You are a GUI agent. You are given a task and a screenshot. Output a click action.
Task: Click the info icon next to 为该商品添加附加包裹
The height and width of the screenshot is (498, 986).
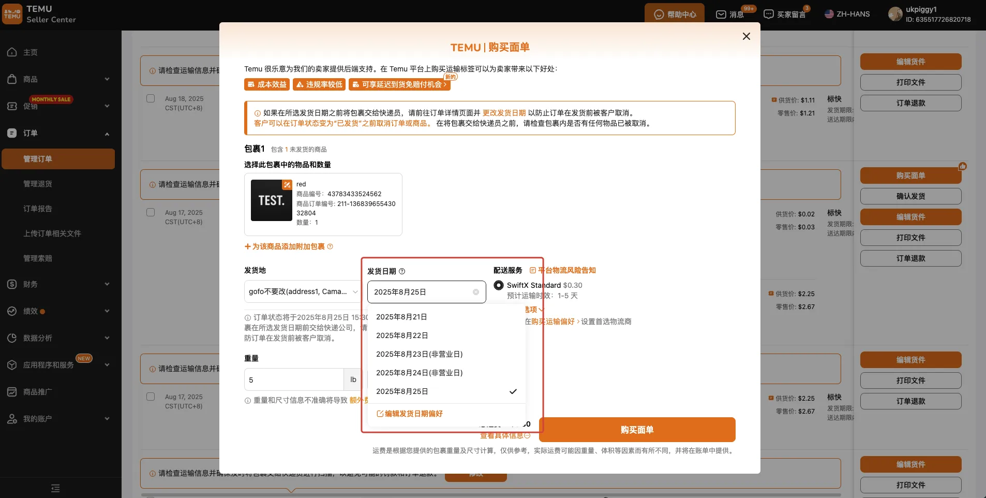tap(330, 246)
